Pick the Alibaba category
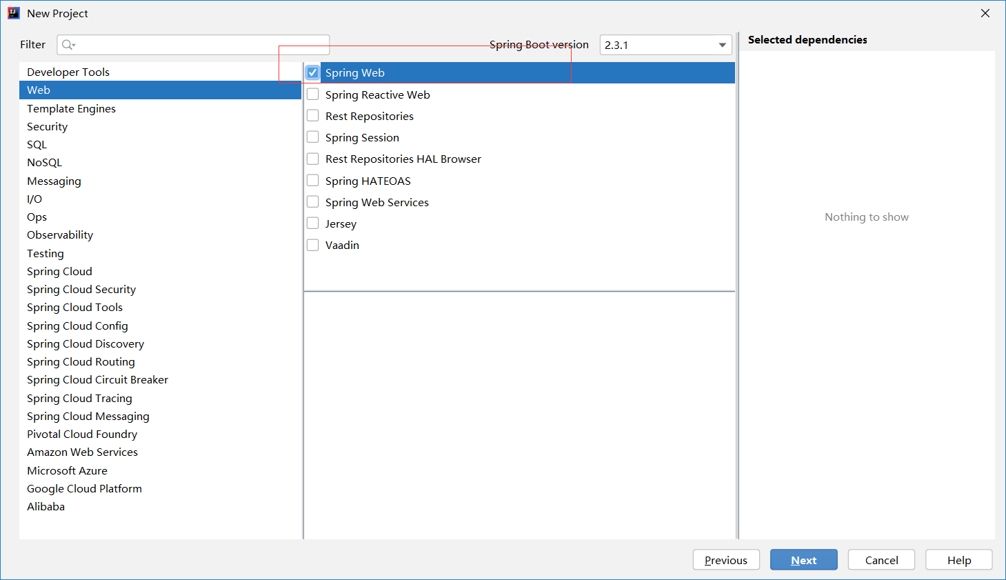 (46, 506)
